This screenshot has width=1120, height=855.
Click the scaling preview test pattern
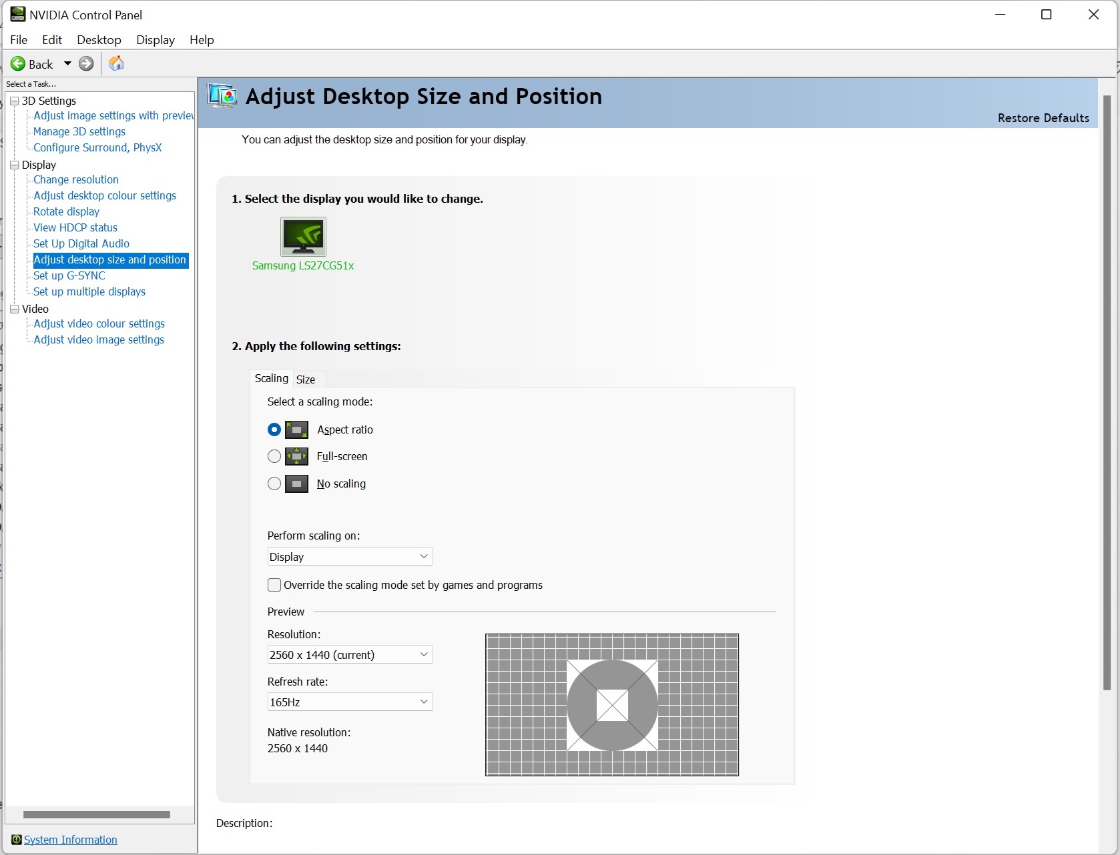612,705
